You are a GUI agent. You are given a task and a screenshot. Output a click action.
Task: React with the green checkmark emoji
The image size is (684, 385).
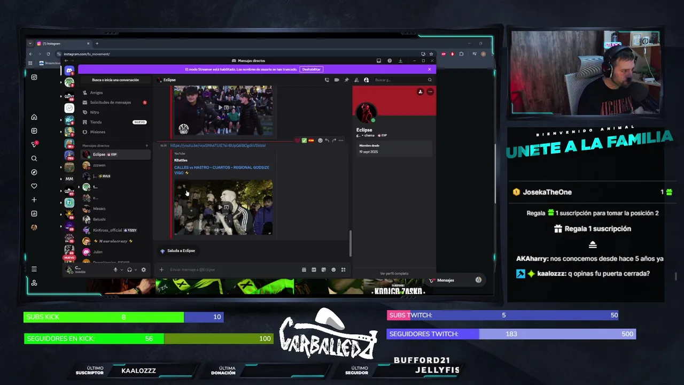coord(304,140)
